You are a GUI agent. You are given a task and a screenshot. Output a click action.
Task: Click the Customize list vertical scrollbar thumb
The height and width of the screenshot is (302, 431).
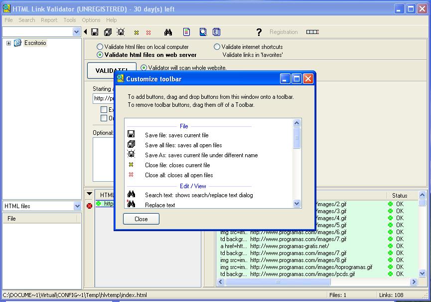296,138
